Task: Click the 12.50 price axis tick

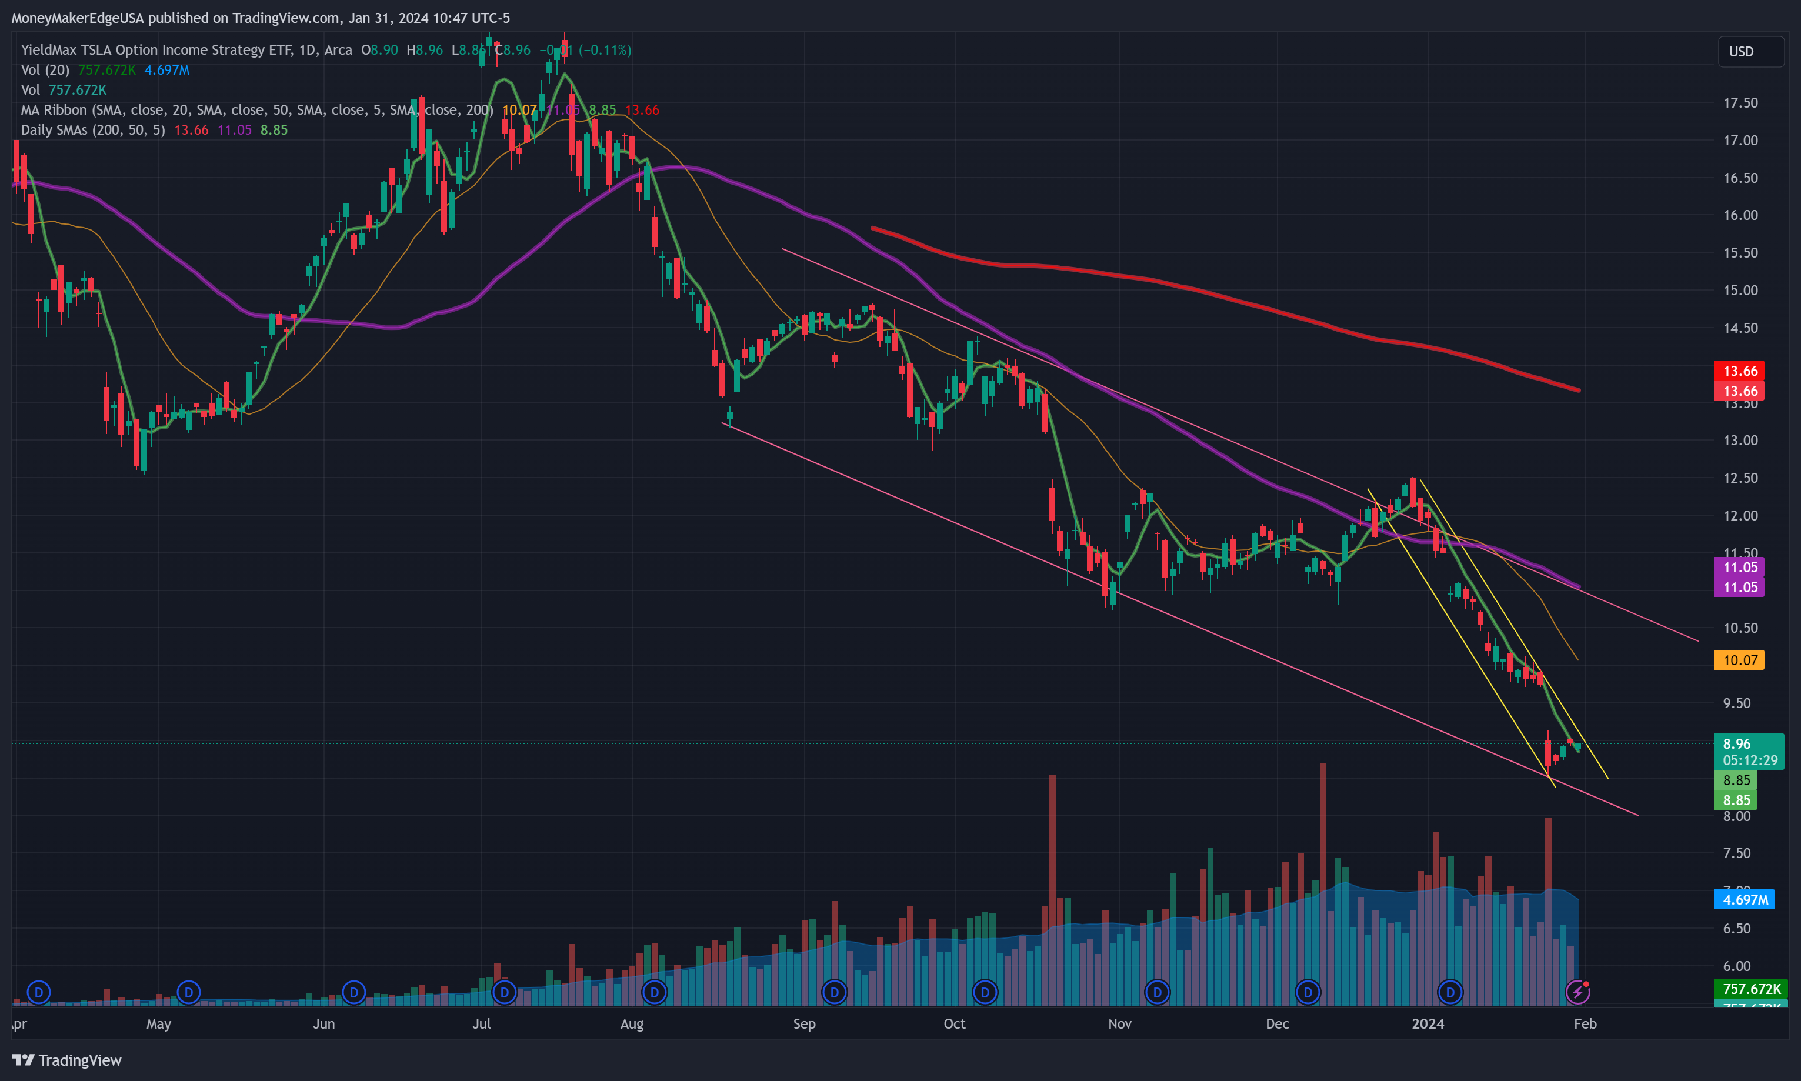Action: tap(1740, 478)
